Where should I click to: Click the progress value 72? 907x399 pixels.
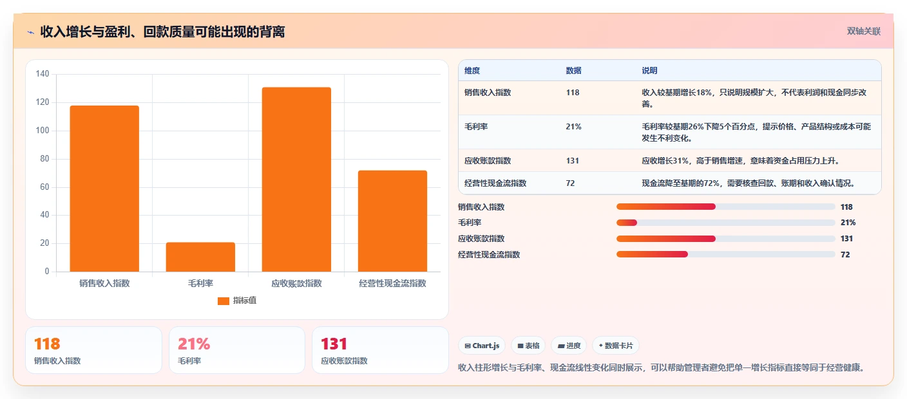tap(845, 255)
